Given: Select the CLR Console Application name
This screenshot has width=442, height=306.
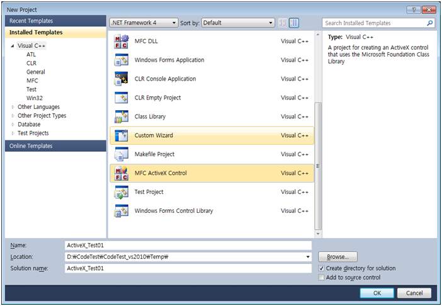Looking at the screenshot, I should click(x=165, y=79).
